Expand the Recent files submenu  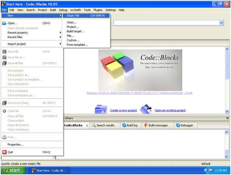coord(32,37)
